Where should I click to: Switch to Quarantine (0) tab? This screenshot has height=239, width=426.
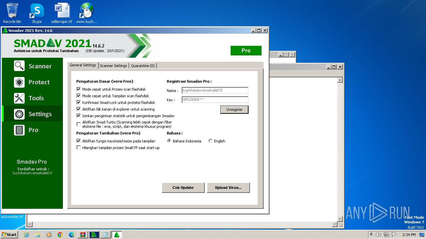pyautogui.click(x=143, y=66)
